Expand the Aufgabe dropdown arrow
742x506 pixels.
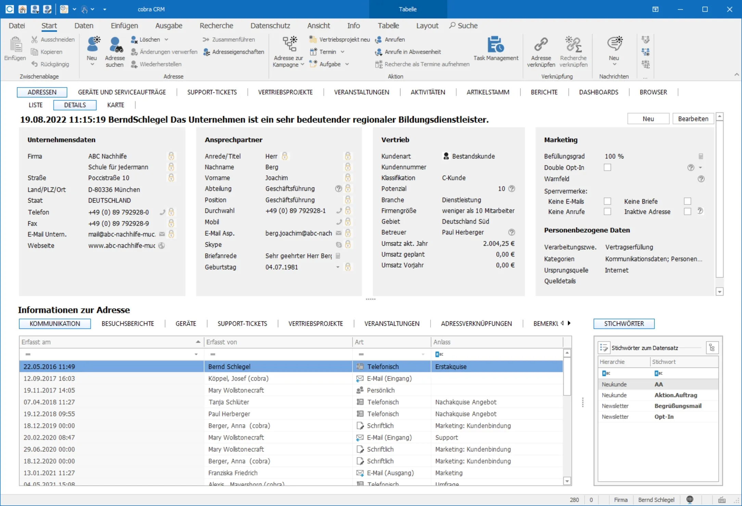(x=347, y=64)
